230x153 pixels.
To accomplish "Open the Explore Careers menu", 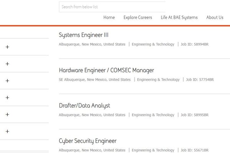I will point(138,18).
